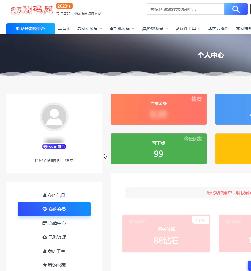Expand the 软件工具 dropdown chevron
251x271 pixels.
coord(199,29)
